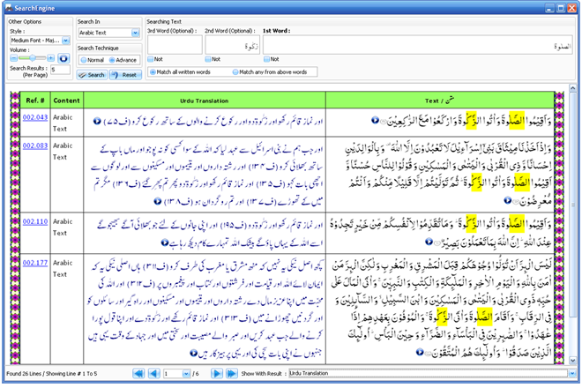The image size is (582, 388).
Task: Open the Style font dropdown
Action: tap(66, 40)
